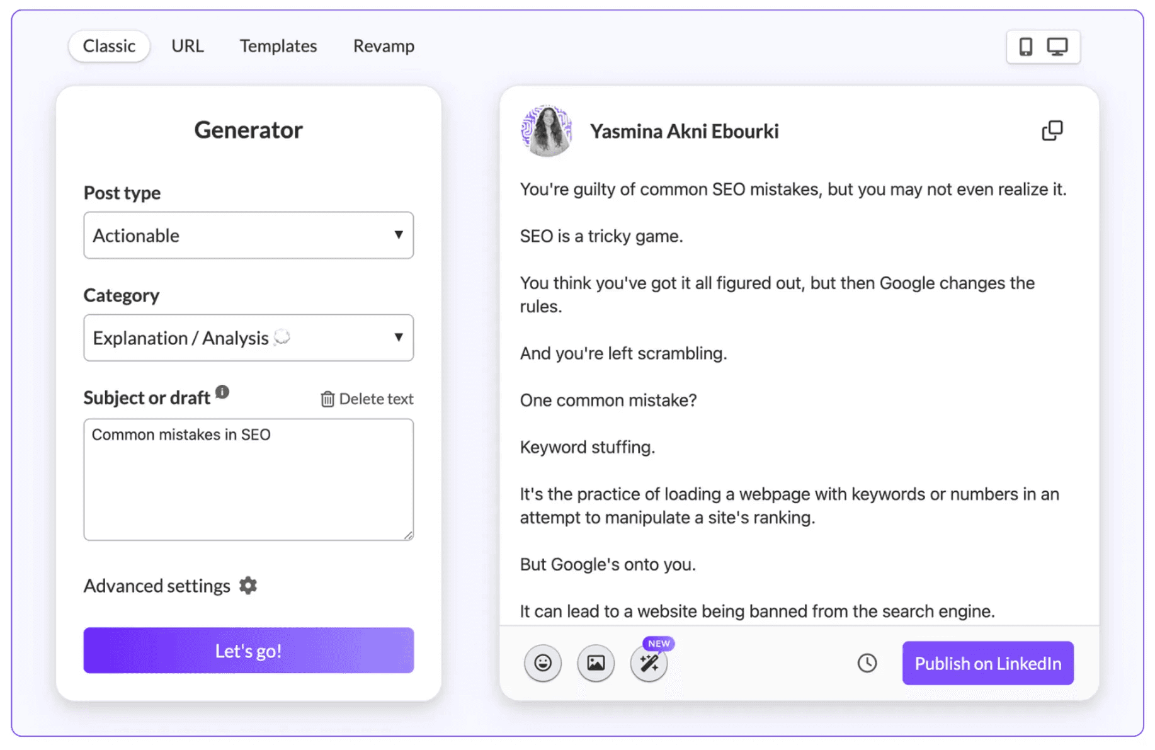Switch to the URL tab

tap(188, 46)
